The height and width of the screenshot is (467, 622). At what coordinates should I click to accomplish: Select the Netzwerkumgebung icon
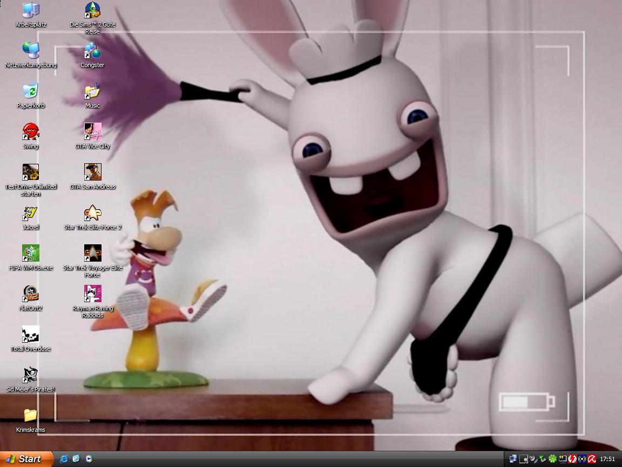tap(30, 51)
